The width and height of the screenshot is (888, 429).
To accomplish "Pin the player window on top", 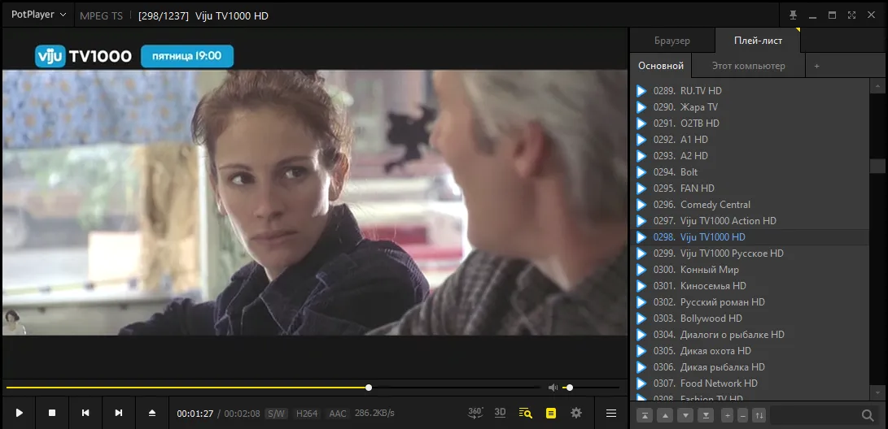I will coord(793,15).
